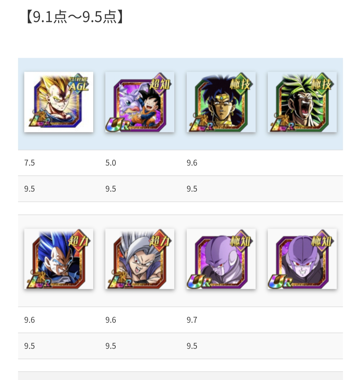Click the 9.5 value below 9.7

tap(192, 346)
